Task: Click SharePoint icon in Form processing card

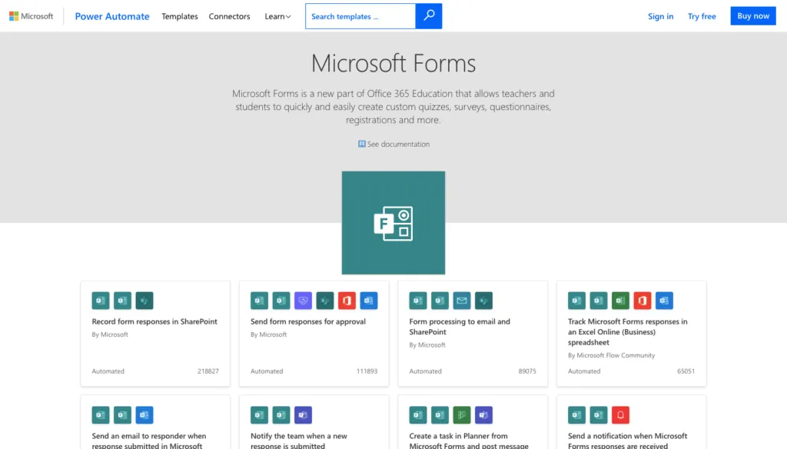Action: click(484, 301)
